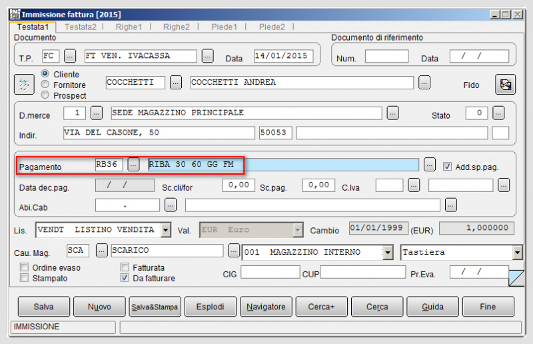Click the RB36 payment code field
The height and width of the screenshot is (344, 533).
pos(109,165)
